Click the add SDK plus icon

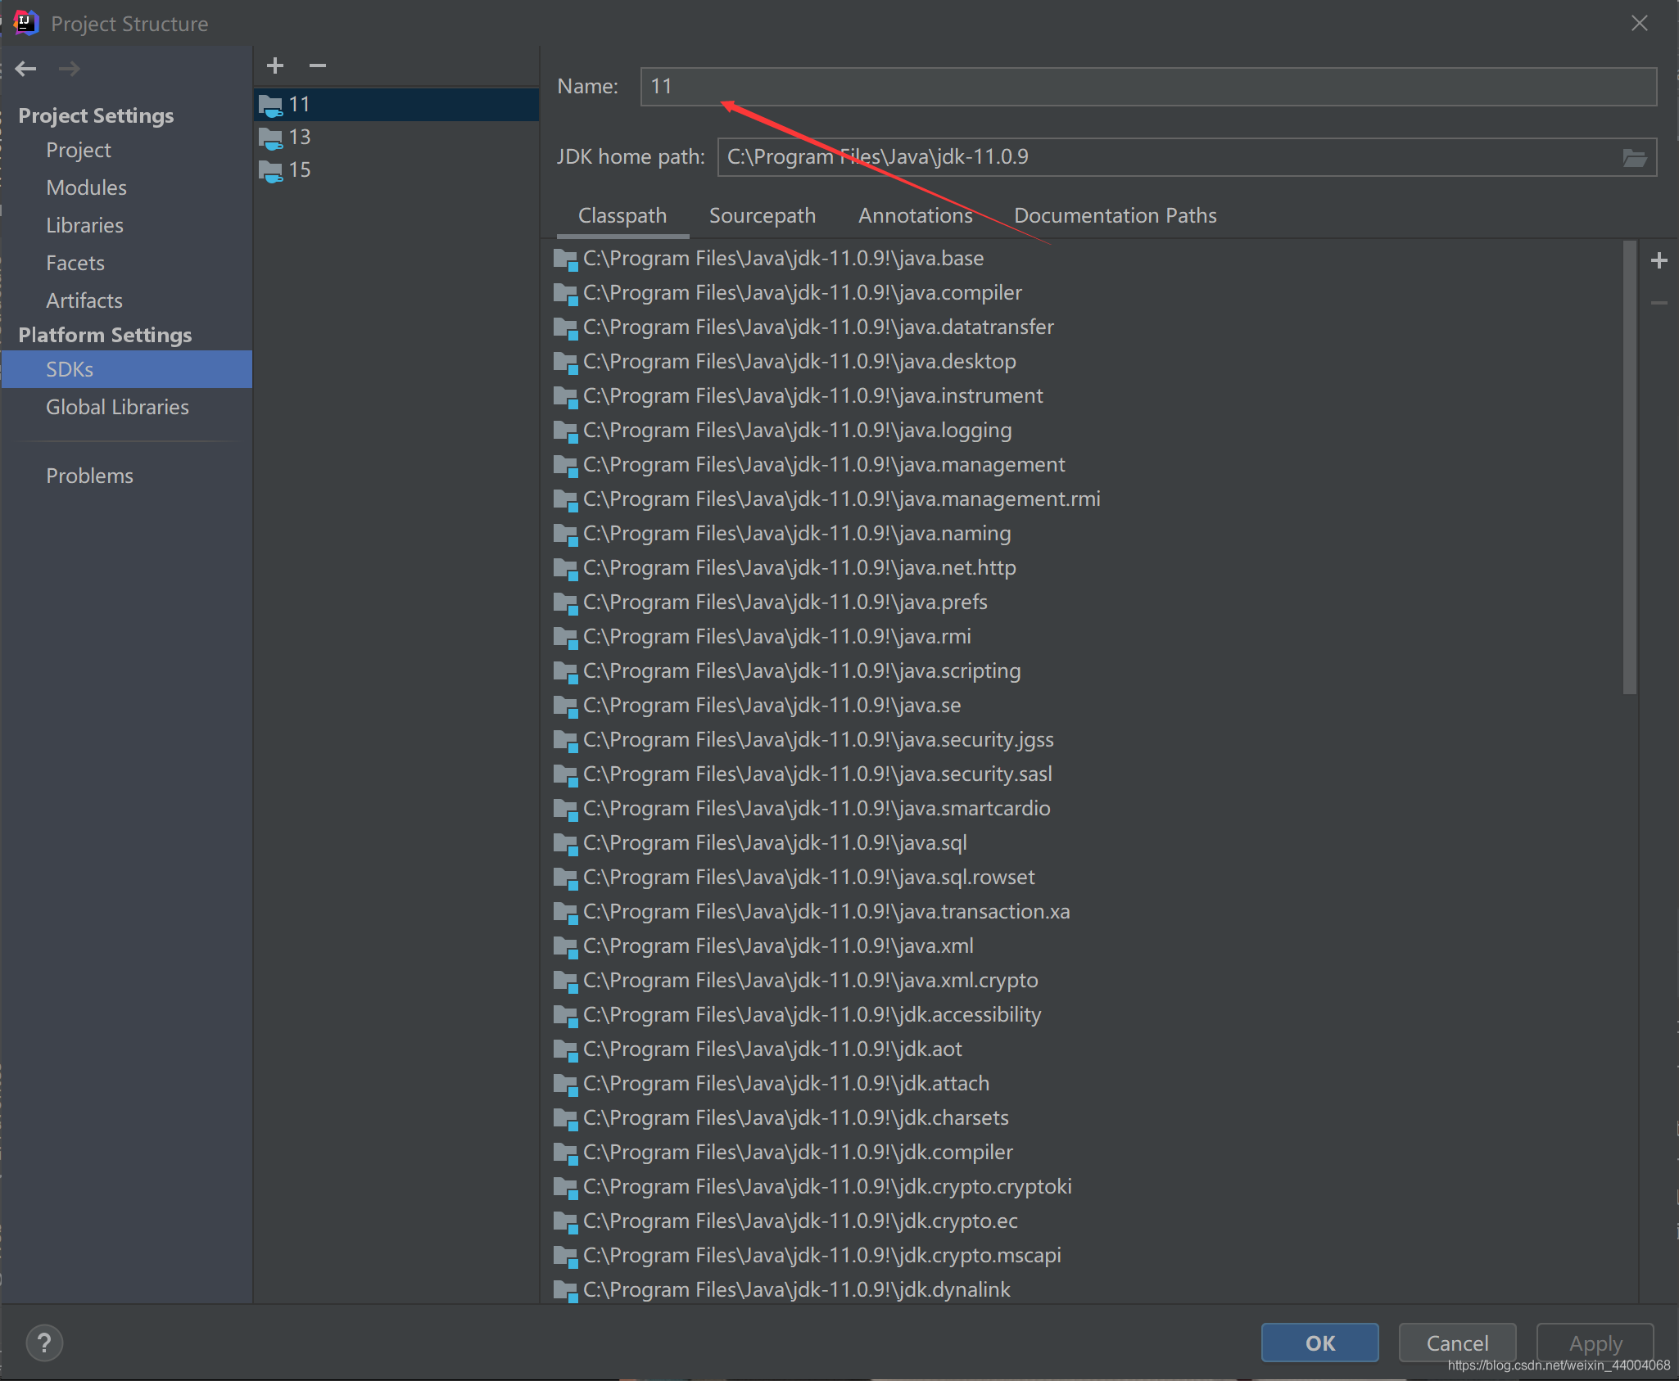pyautogui.click(x=274, y=65)
